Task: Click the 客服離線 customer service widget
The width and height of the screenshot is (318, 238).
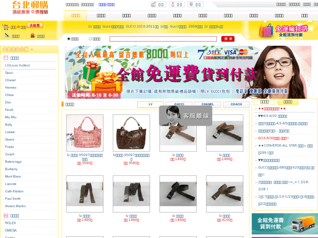Action: pyautogui.click(x=185, y=116)
